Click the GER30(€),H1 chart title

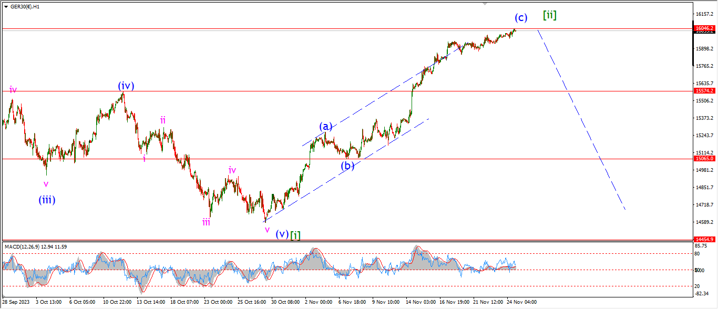coord(25,6)
